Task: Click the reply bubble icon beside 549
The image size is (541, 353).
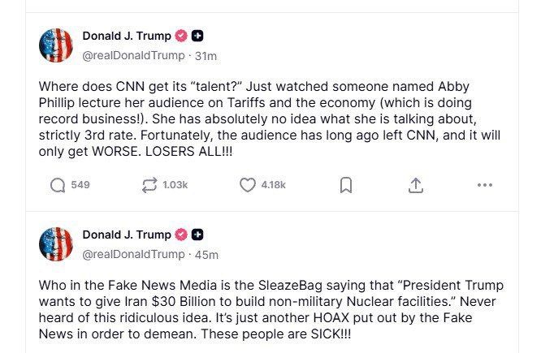Action: point(58,185)
